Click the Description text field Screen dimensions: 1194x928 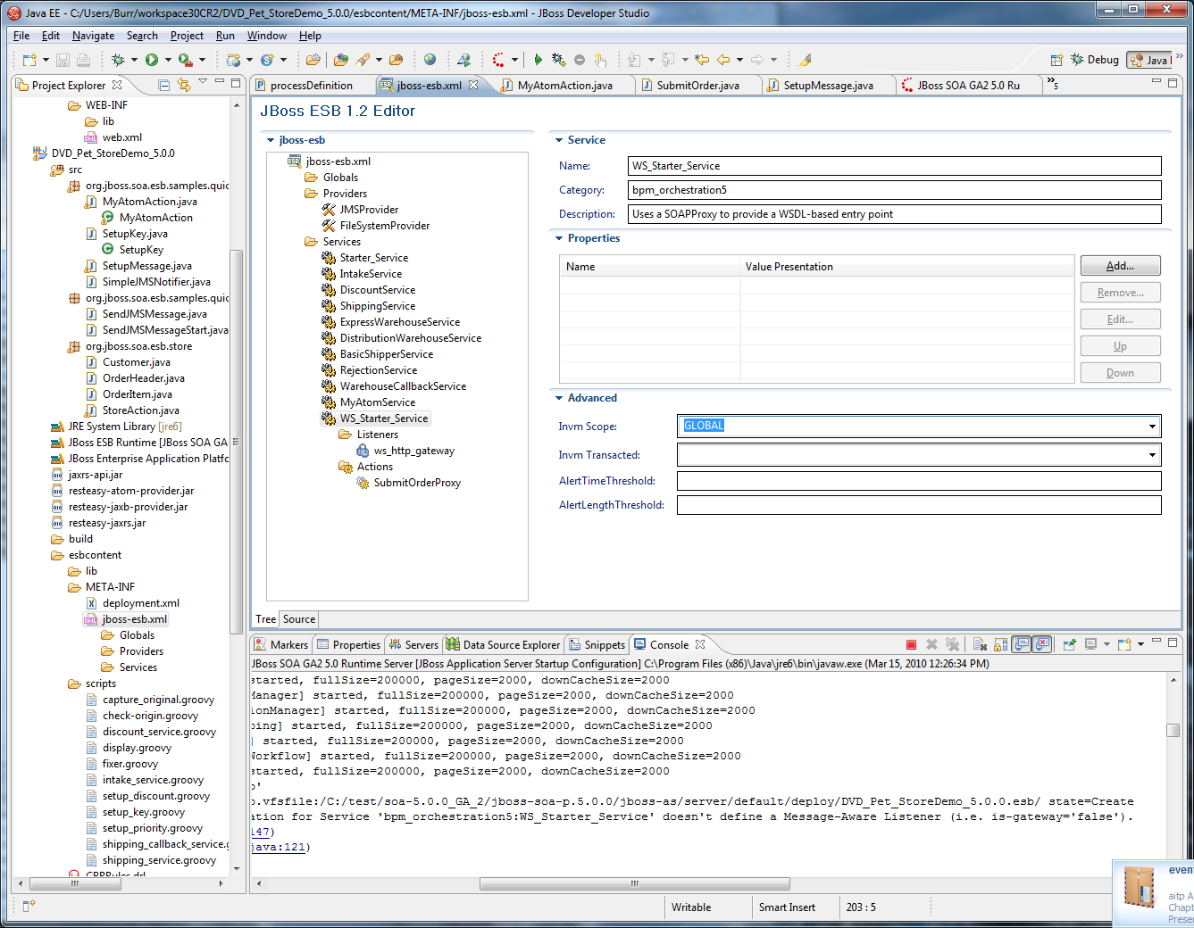[x=894, y=214]
